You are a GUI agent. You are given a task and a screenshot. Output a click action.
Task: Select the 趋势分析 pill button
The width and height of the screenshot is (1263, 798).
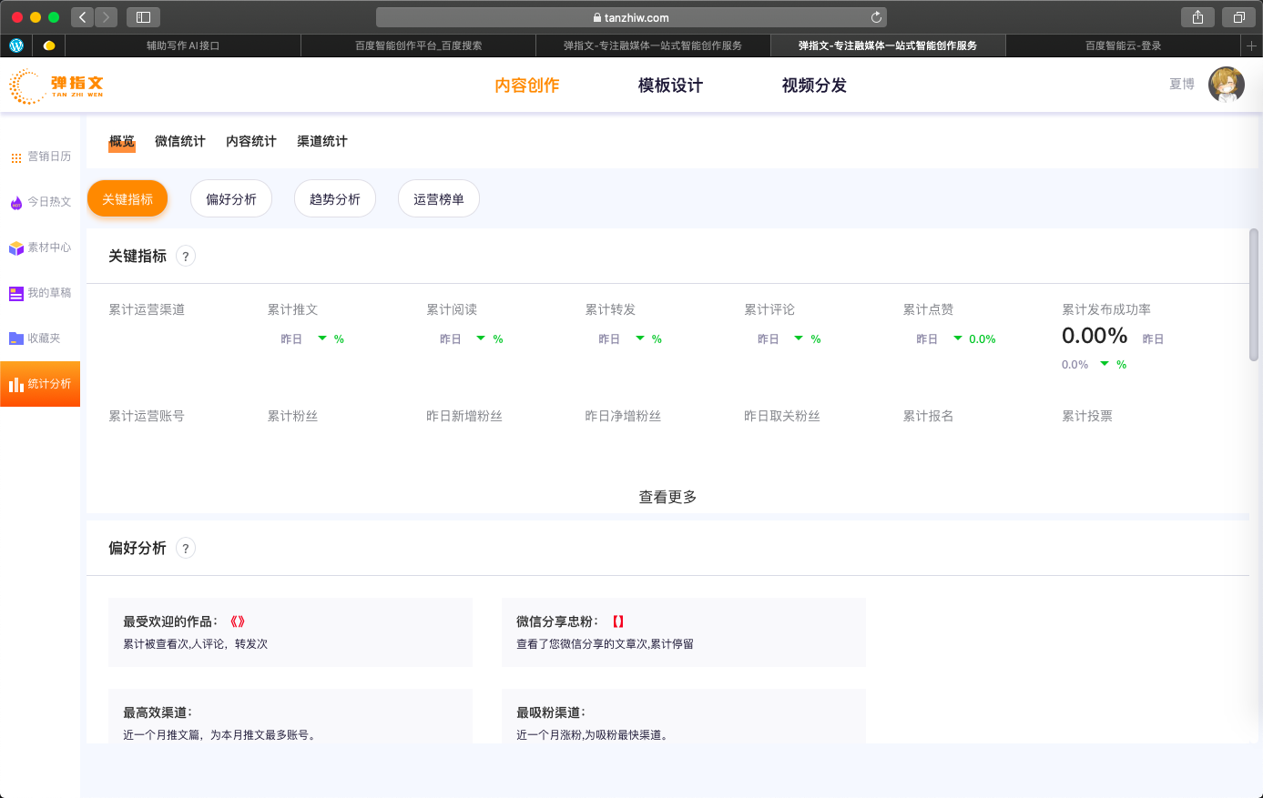click(335, 199)
